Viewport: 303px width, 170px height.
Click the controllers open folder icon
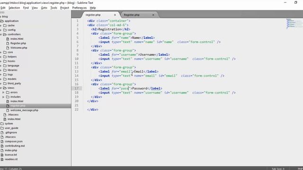click(5, 34)
